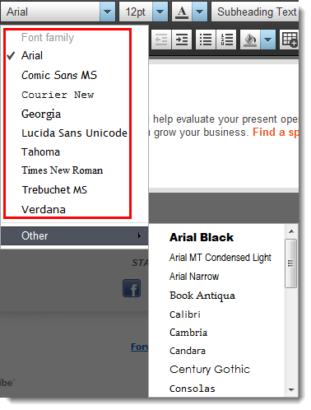311x410 pixels.
Task: Insert a numbered list
Action: 226,40
